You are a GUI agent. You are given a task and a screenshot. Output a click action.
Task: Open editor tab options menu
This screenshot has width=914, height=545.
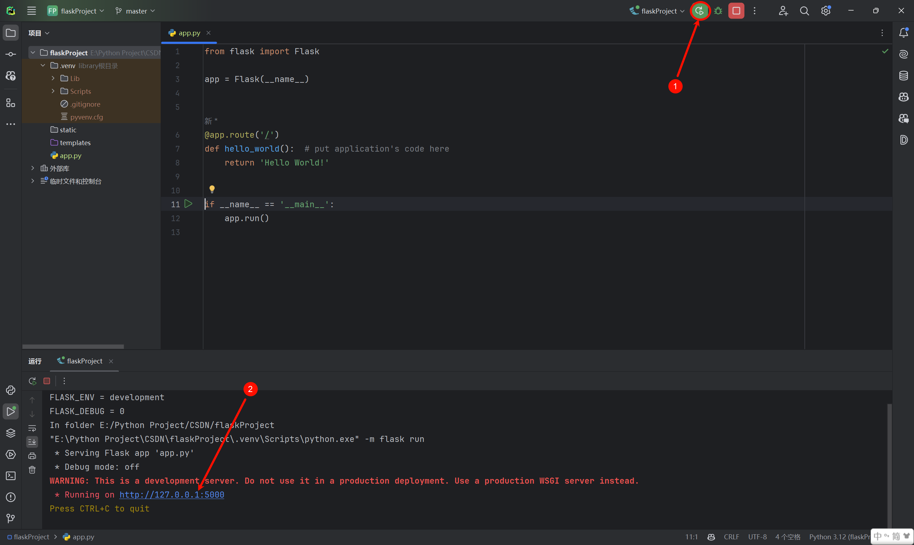[x=882, y=33]
